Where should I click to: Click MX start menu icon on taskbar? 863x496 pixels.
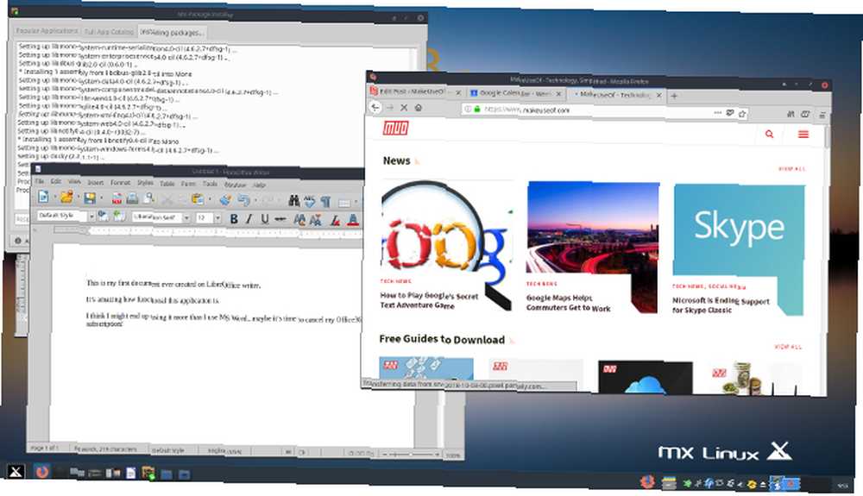[16, 471]
